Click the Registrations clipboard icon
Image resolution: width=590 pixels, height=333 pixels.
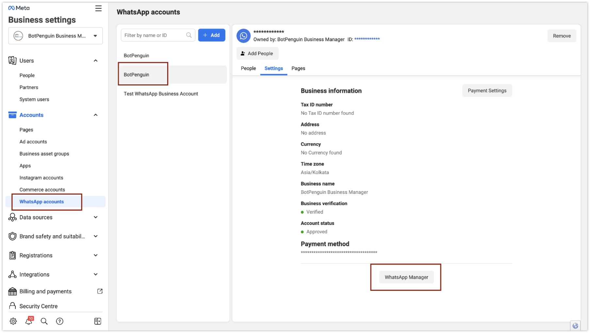[x=12, y=255]
